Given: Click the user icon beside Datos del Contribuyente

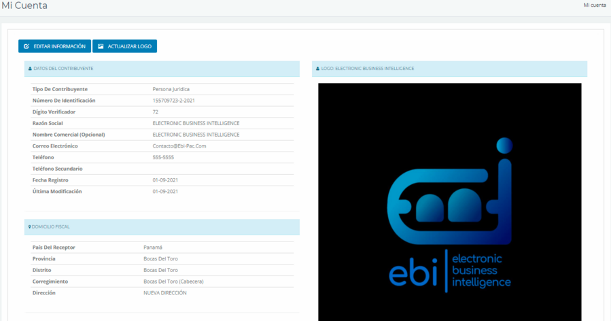Looking at the screenshot, I should (30, 69).
